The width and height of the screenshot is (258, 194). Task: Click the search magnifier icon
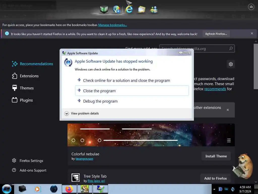(231, 48)
